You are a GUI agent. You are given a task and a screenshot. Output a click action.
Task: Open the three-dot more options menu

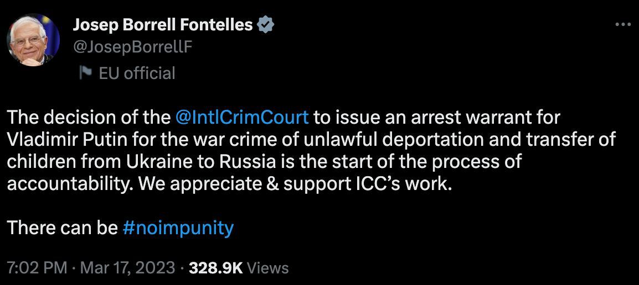pyautogui.click(x=623, y=25)
